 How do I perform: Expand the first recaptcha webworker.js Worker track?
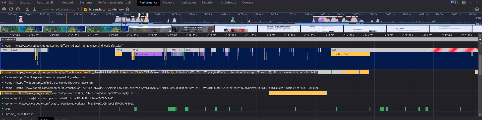3,93
